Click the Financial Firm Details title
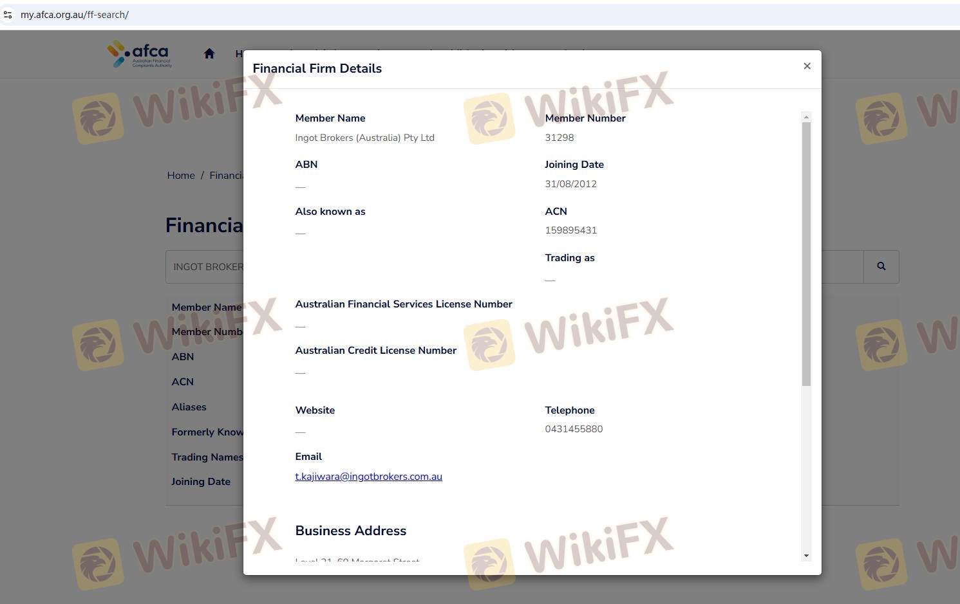Image resolution: width=960 pixels, height=604 pixels. (x=317, y=69)
